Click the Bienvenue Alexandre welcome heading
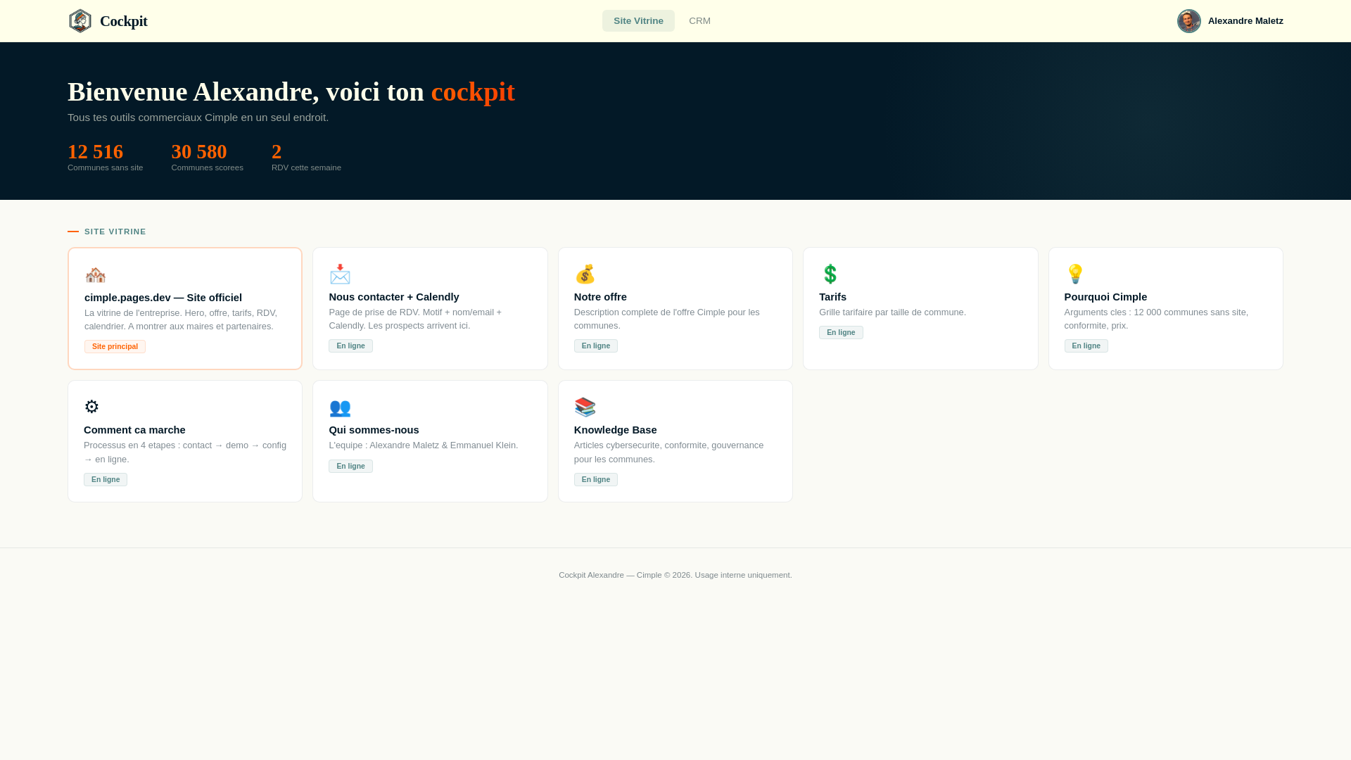 [291, 92]
